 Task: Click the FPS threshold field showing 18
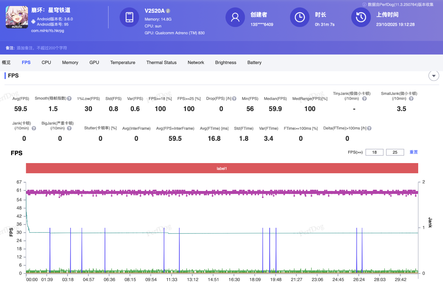tap(374, 152)
